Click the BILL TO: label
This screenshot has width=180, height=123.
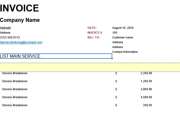[x=94, y=37]
